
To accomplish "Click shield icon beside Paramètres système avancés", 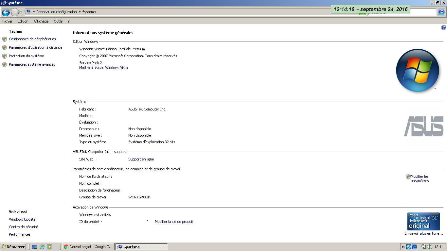I will pos(5,65).
